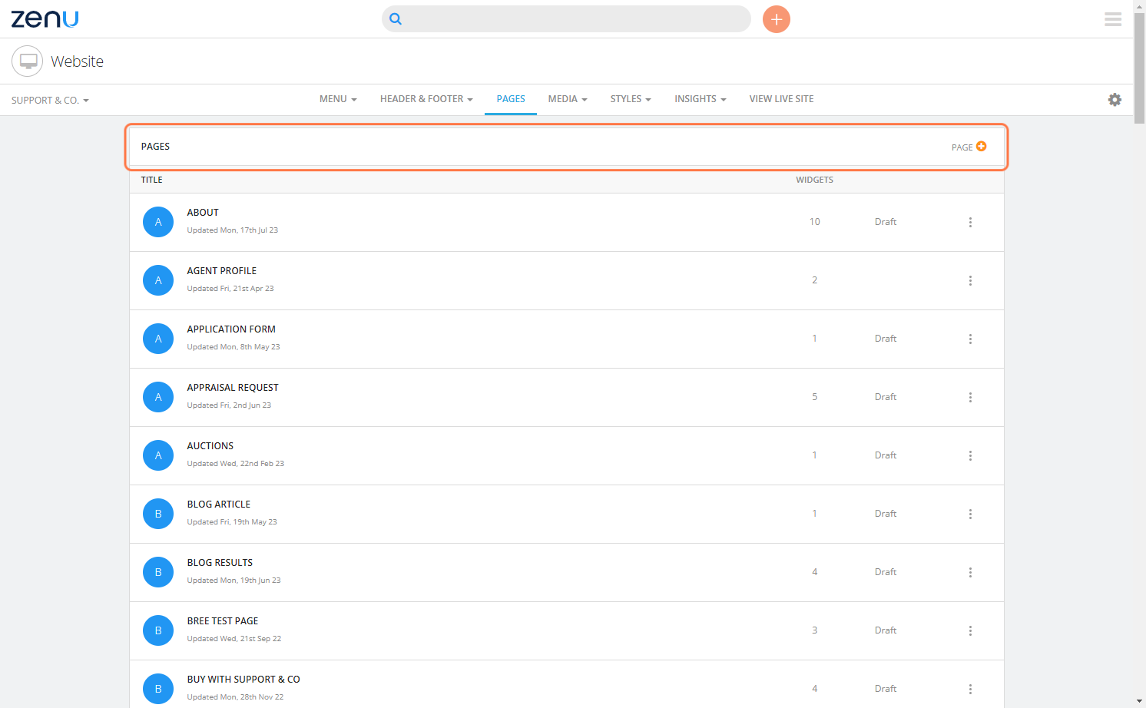Open the settings gear icon
The image size is (1146, 708).
1115,100
